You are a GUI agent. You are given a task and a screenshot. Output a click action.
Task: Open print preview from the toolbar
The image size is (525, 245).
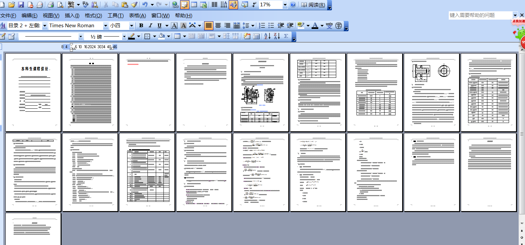(60, 5)
